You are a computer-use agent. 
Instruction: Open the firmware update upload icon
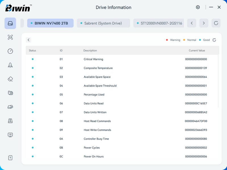pyautogui.click(x=10, y=121)
